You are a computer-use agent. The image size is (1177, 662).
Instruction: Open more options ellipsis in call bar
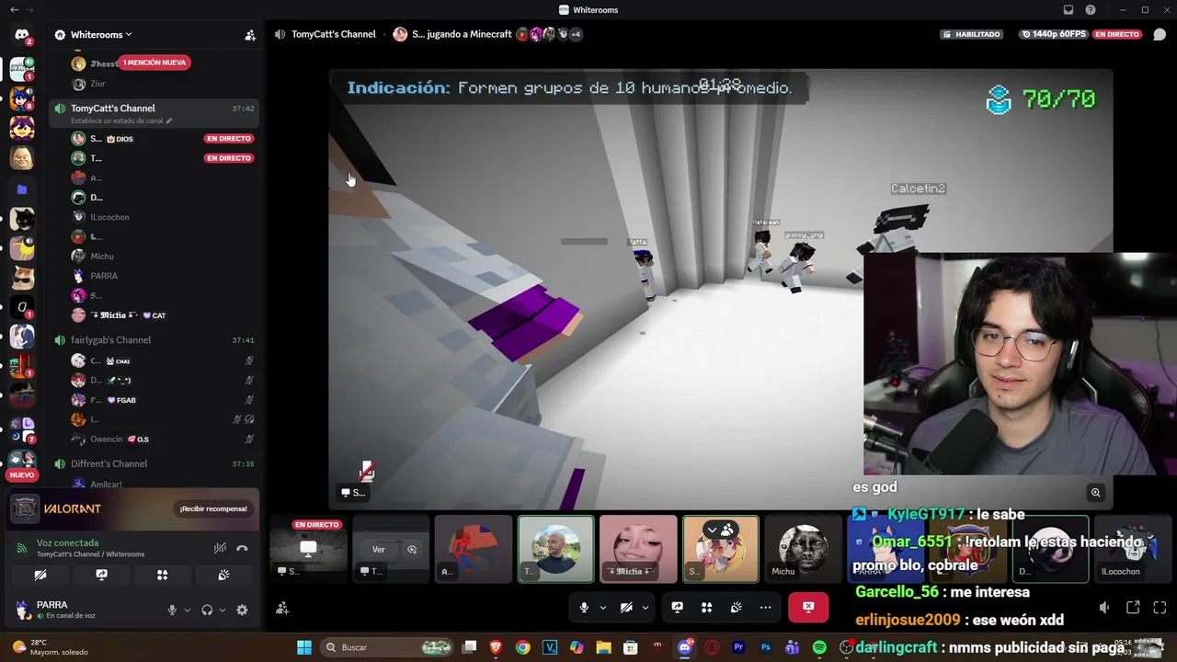pyautogui.click(x=765, y=607)
